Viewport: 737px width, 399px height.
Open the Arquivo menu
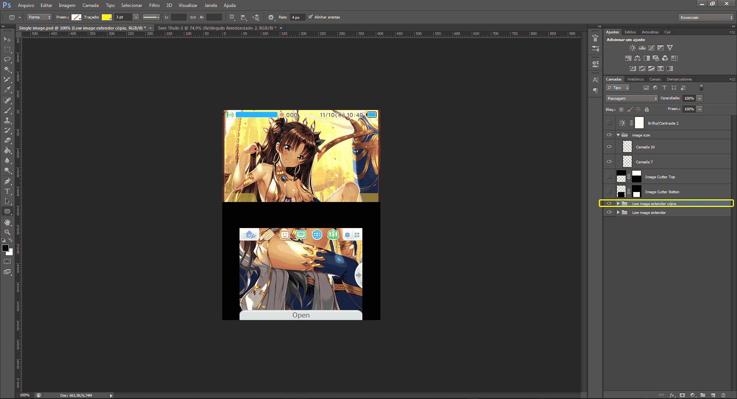coord(26,5)
